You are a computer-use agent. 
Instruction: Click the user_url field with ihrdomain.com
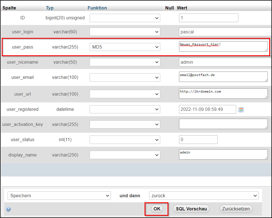pos(223,94)
